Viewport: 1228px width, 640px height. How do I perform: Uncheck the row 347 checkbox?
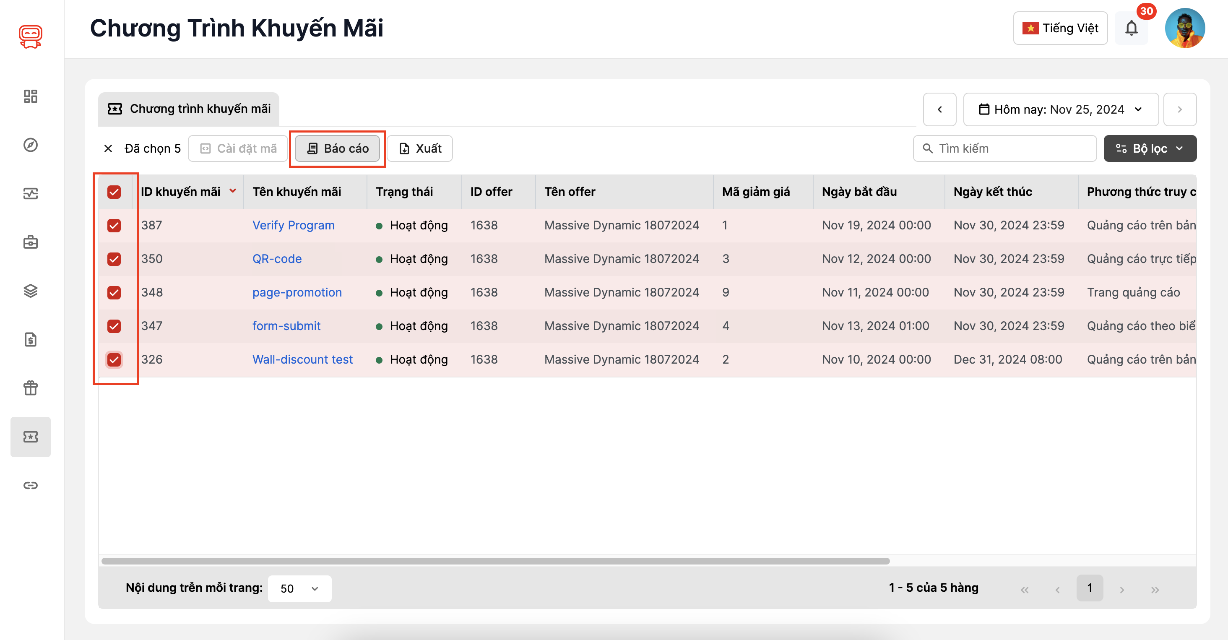[114, 326]
